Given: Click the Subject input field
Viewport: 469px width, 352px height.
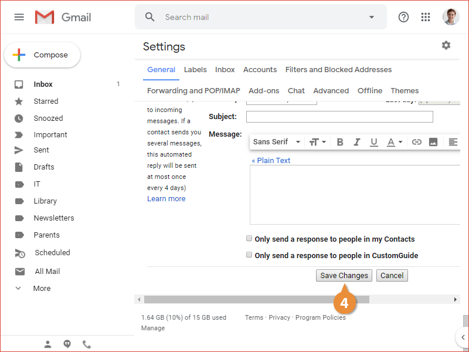Looking at the screenshot, I should point(339,117).
